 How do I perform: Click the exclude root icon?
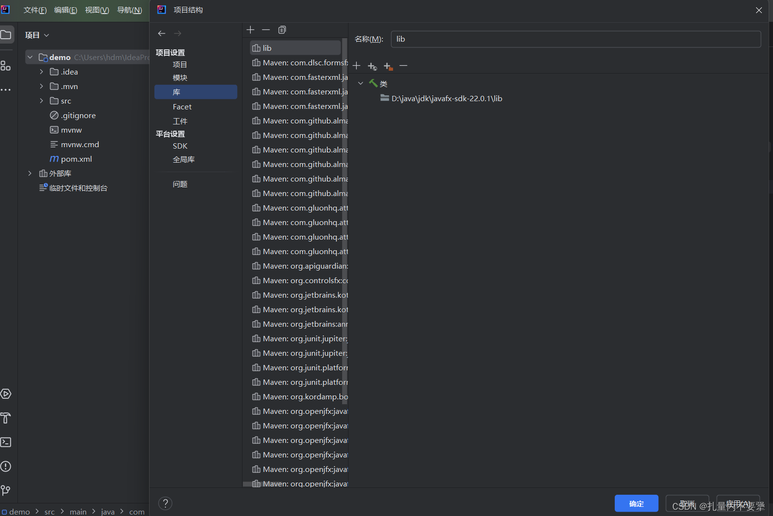(x=388, y=66)
